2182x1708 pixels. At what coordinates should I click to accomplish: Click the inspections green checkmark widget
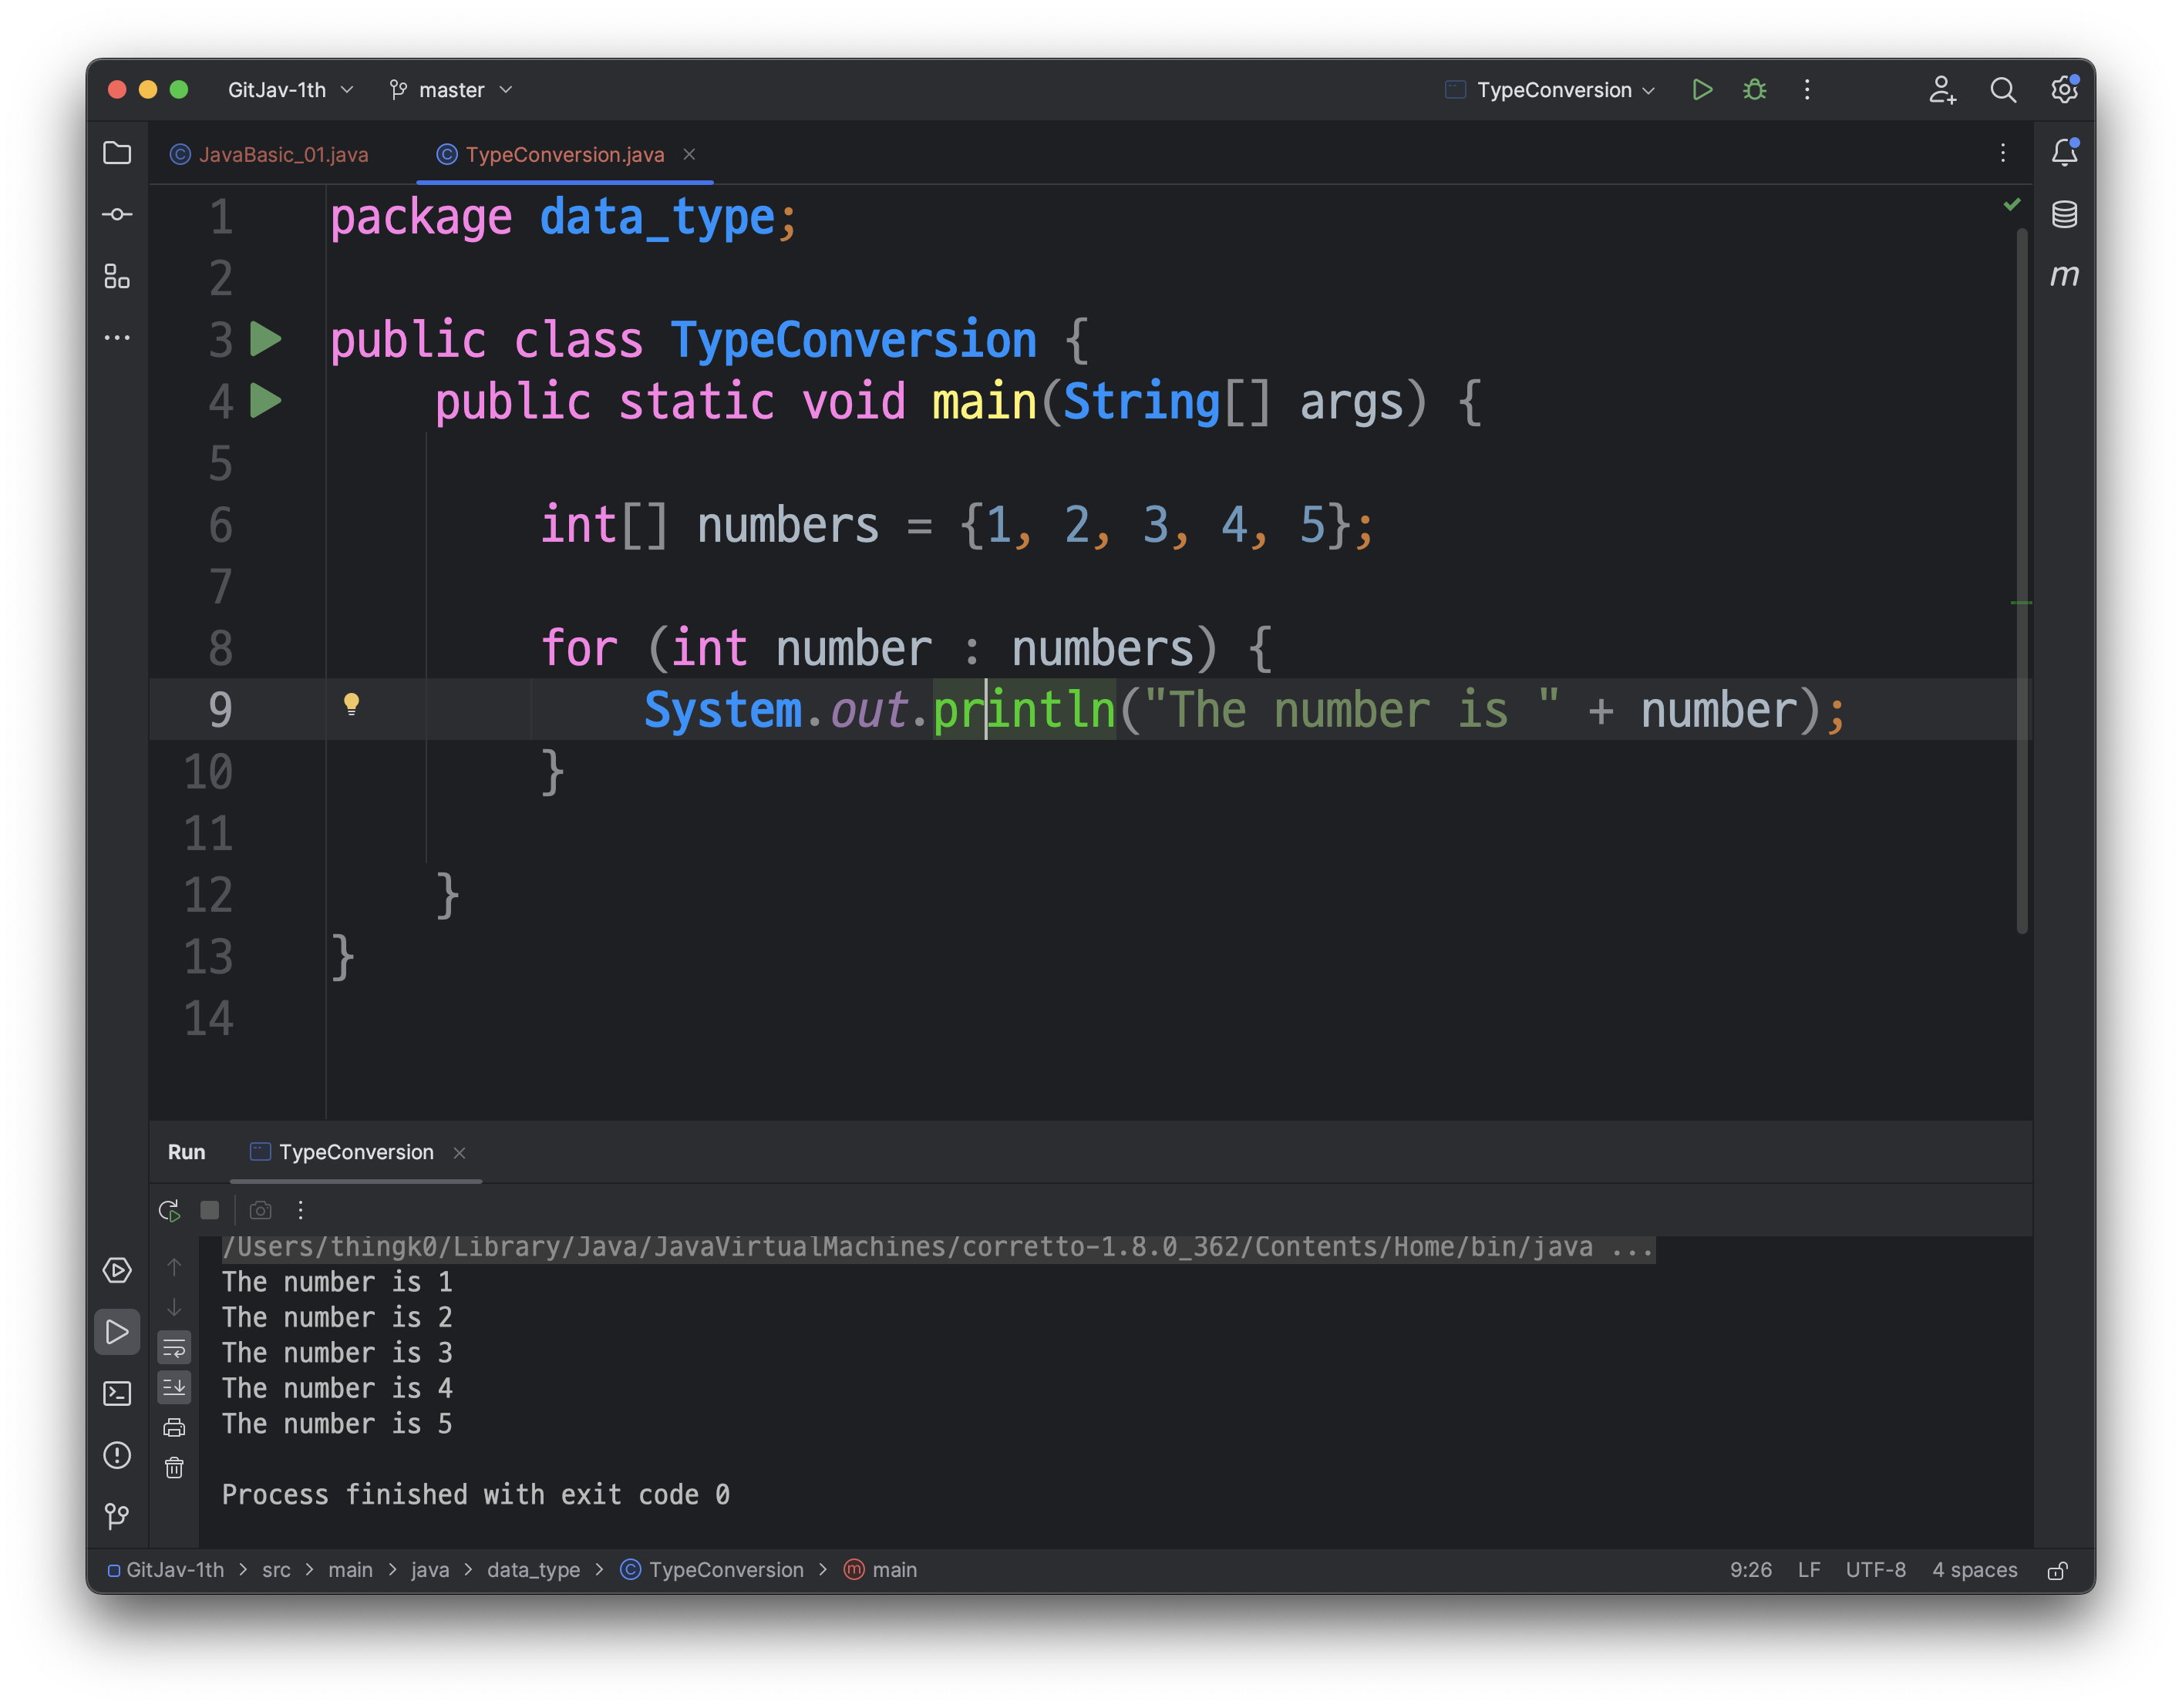point(2012,205)
